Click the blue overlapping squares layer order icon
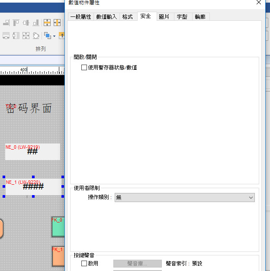270x271 pixels. coord(47,36)
